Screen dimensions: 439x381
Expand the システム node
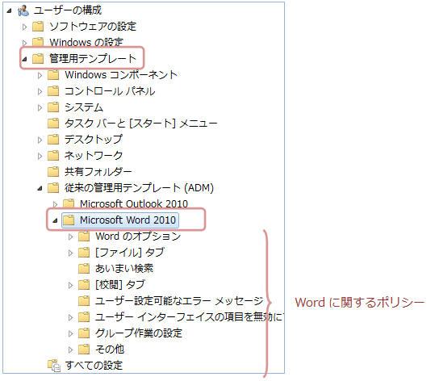[x=40, y=107]
